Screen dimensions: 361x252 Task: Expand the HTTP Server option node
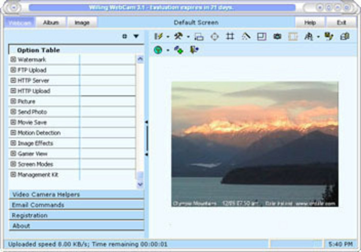coord(13,80)
